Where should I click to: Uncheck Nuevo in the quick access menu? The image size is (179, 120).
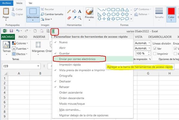[x=92, y=42]
